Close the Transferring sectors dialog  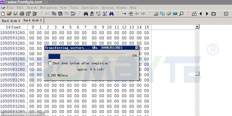(137, 48)
